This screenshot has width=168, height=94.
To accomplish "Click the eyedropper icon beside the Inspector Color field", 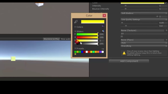I will 166,3.
